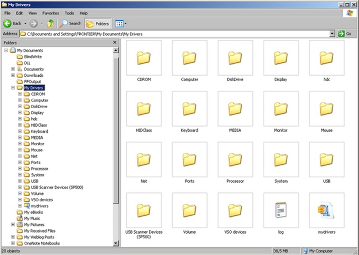This screenshot has height=255, width=359.
Task: Close the Folders pane with X
Action: coord(114,42)
